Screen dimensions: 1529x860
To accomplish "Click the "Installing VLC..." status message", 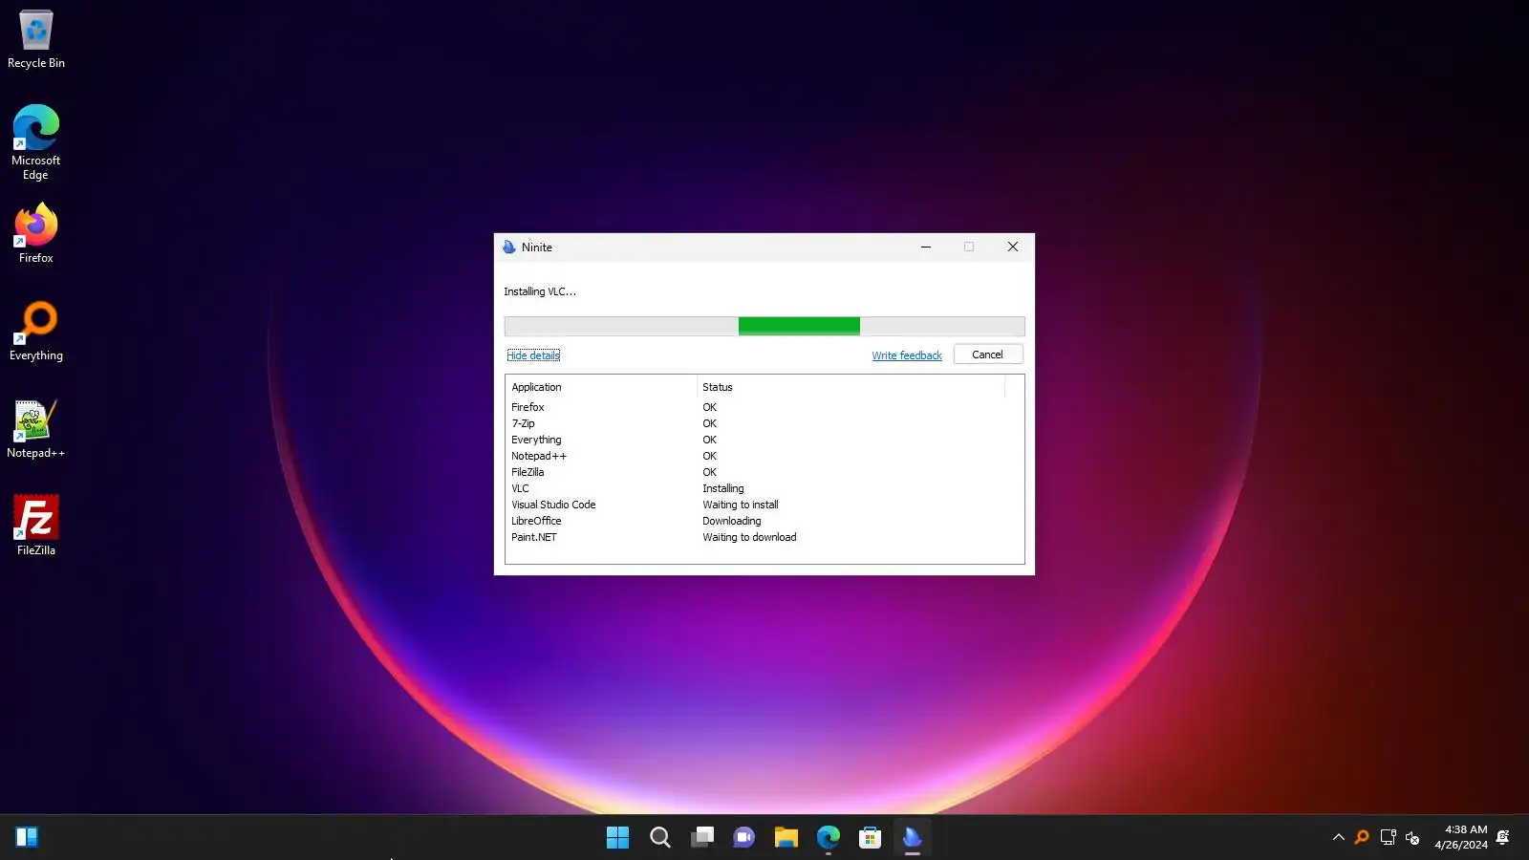I will coord(540,292).
